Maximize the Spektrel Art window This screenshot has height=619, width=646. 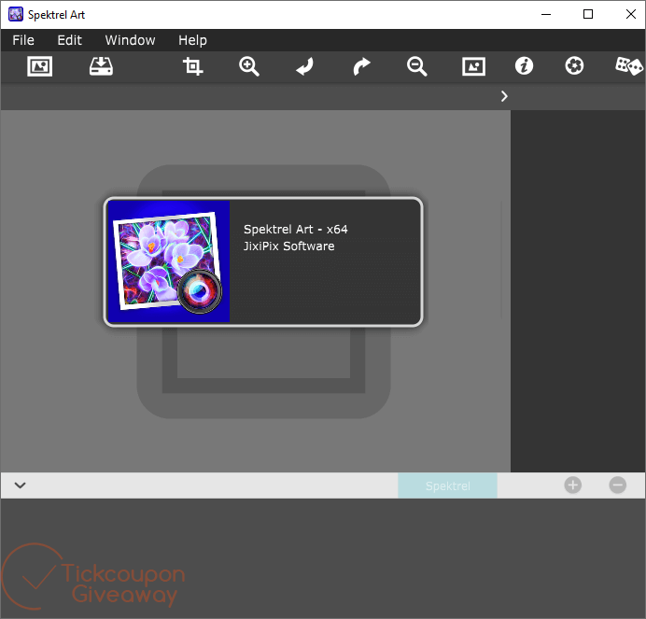(588, 14)
